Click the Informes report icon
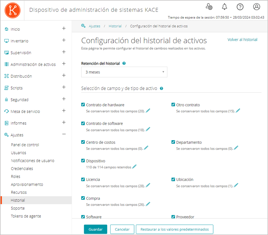Screen dimensions: 268x235 pos(6,123)
